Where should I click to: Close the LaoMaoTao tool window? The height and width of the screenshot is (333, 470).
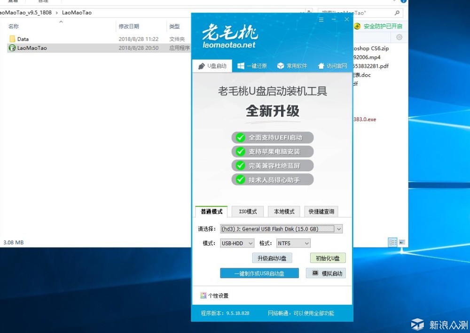point(346,19)
